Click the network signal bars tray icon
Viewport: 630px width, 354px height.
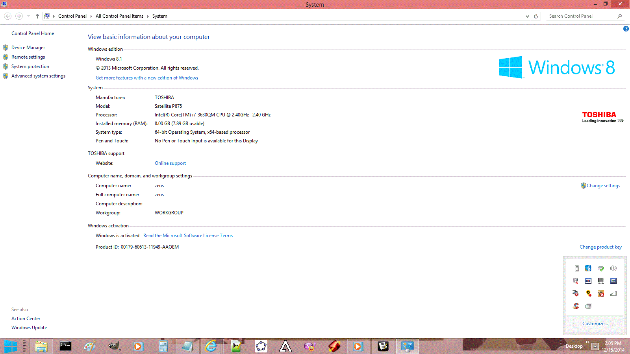[613, 293]
